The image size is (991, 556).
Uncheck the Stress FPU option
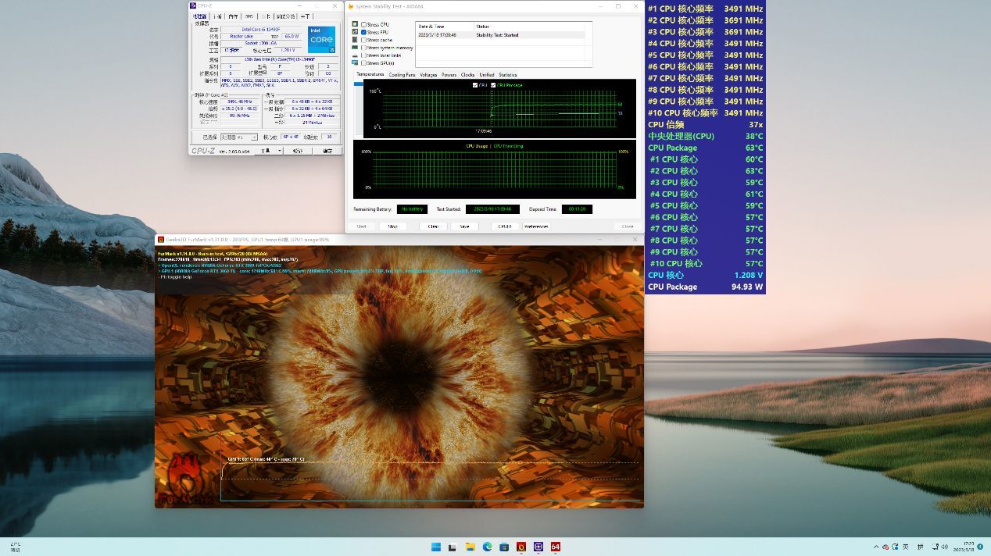click(x=364, y=33)
